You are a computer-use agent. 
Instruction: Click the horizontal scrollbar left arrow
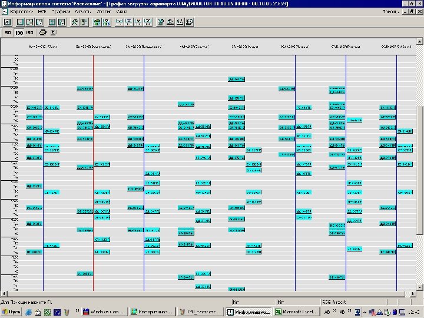[x=4, y=293]
